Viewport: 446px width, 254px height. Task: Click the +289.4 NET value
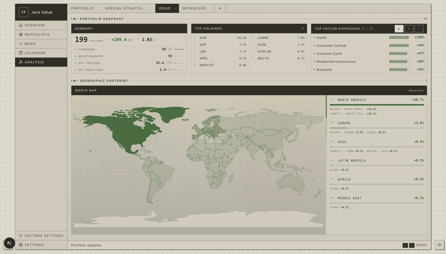[x=122, y=40]
